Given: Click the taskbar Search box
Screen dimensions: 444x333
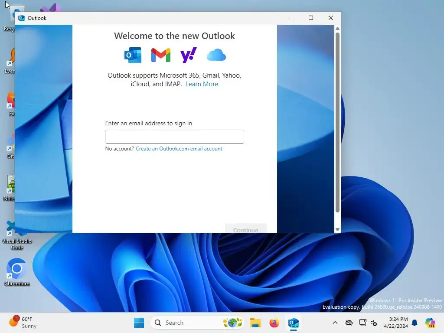Looking at the screenshot, I should [x=197, y=323].
